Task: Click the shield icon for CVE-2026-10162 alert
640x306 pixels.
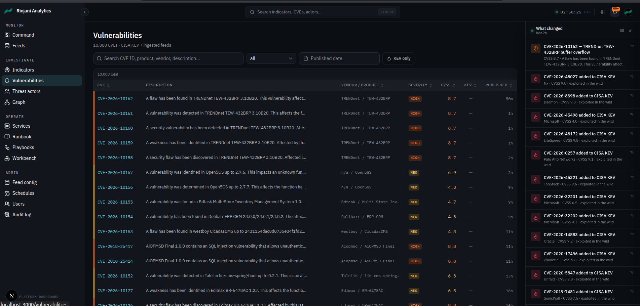Action: pos(536,48)
